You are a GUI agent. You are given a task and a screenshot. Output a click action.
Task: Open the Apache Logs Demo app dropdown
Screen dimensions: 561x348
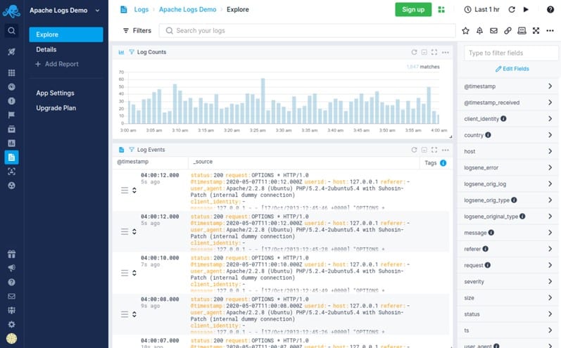pyautogui.click(x=97, y=11)
